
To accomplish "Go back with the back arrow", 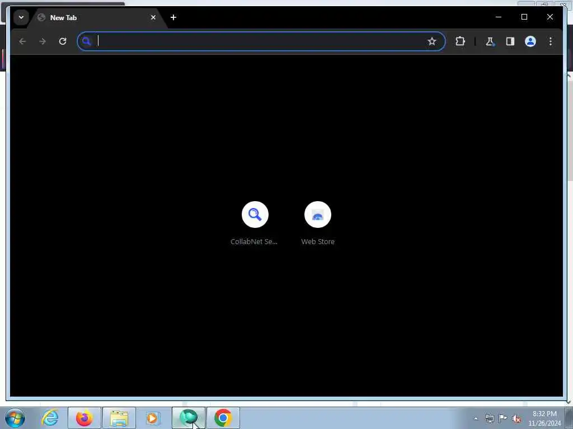I will tap(22, 41).
